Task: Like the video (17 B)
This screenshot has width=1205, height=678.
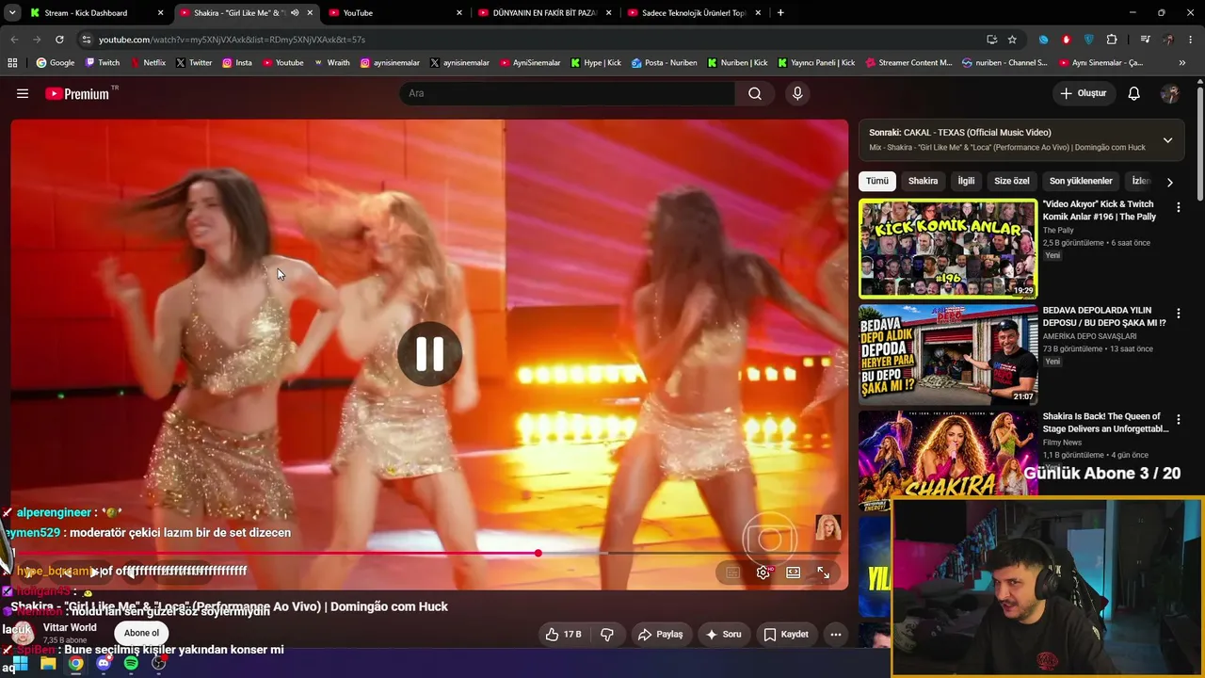Action: [x=563, y=635]
